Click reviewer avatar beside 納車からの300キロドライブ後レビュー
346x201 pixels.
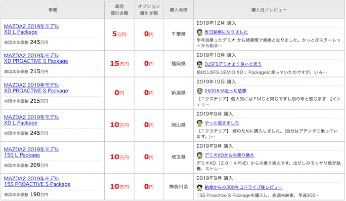coord(200,187)
